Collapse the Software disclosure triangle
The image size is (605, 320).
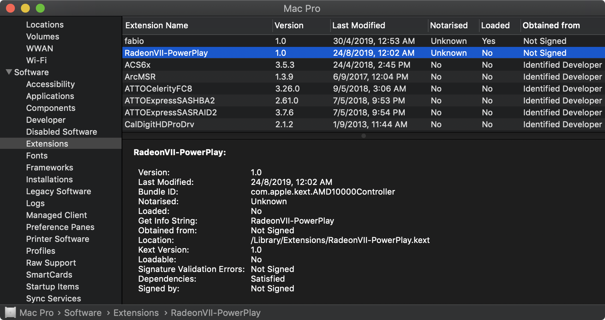pyautogui.click(x=9, y=72)
